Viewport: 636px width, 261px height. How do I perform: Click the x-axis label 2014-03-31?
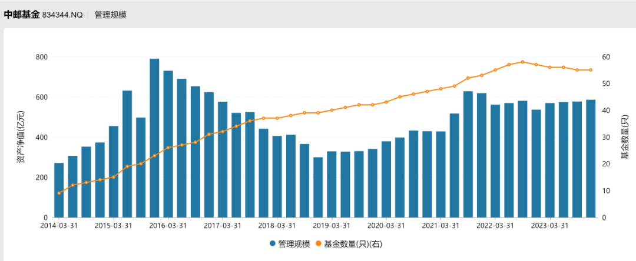click(59, 225)
